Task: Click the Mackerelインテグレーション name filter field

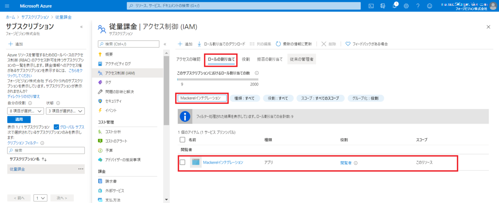Action: pyautogui.click(x=202, y=98)
